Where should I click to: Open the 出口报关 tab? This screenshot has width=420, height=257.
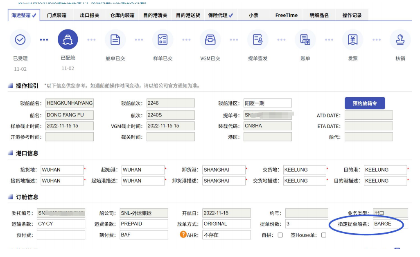(x=90, y=15)
